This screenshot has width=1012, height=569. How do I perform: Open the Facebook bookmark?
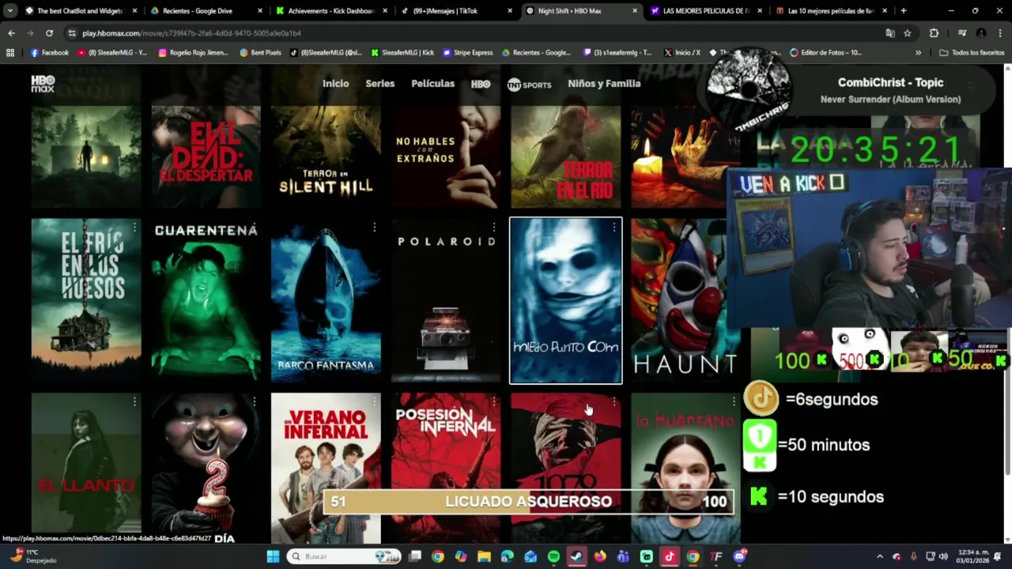click(x=49, y=52)
